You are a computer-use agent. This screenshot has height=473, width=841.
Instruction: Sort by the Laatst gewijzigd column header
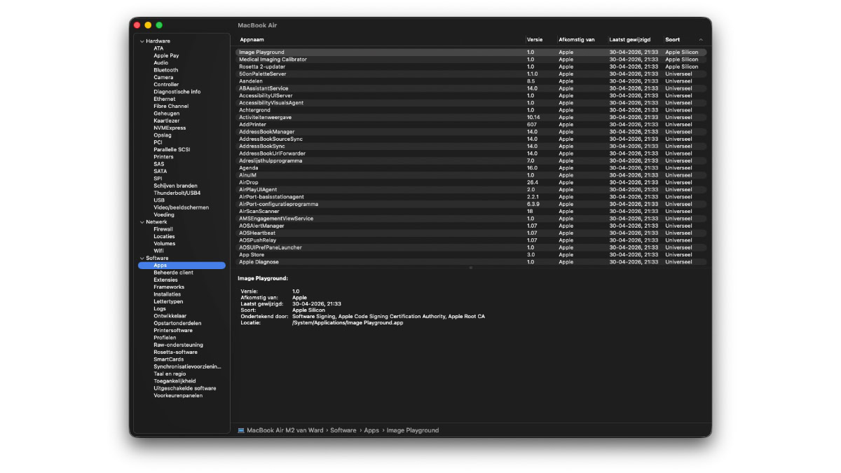629,40
